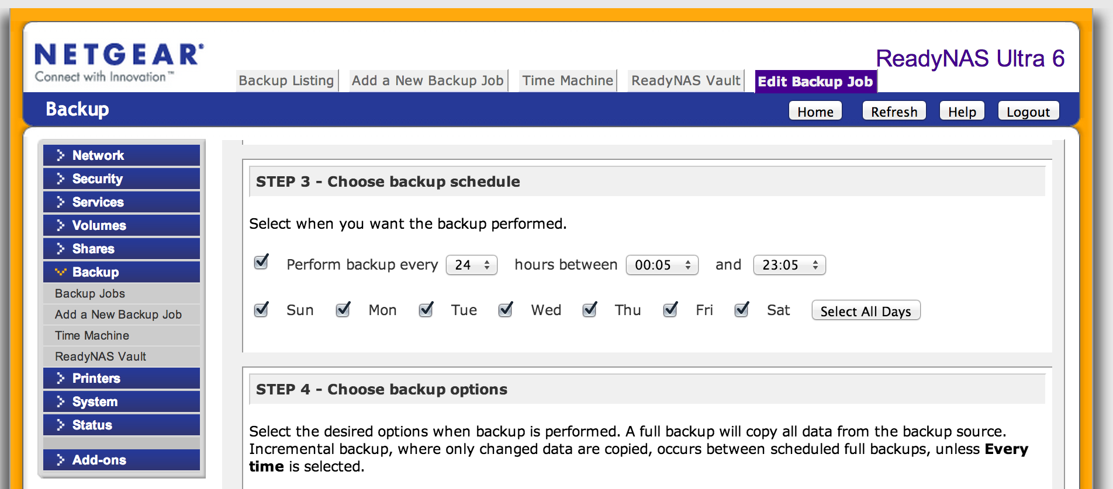Screen dimensions: 1113x489
Task: Expand the Add-ons sidebar section
Action: click(x=99, y=460)
